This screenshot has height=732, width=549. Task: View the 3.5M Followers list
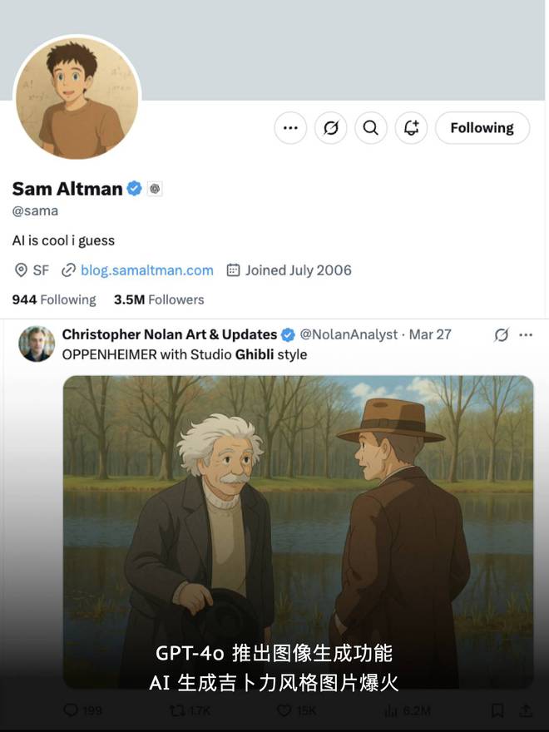pos(159,299)
